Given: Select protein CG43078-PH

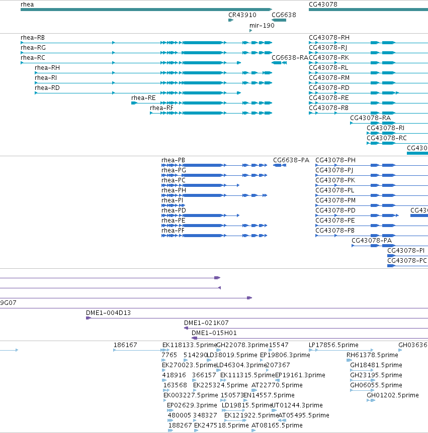Looking at the screenshot, I should (372, 165).
